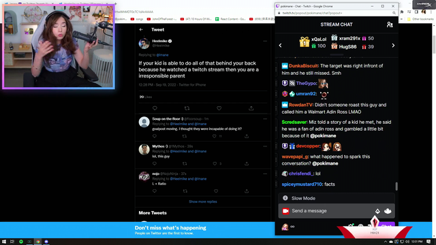Switch to Chrome on the taskbar
The width and height of the screenshot is (436, 245).
pyautogui.click(x=38, y=242)
